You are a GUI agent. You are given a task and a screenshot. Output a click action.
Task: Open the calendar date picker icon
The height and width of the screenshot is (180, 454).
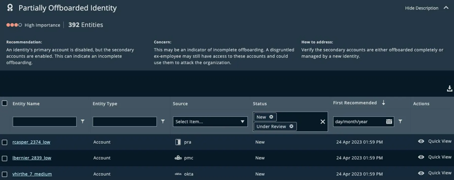(x=389, y=122)
